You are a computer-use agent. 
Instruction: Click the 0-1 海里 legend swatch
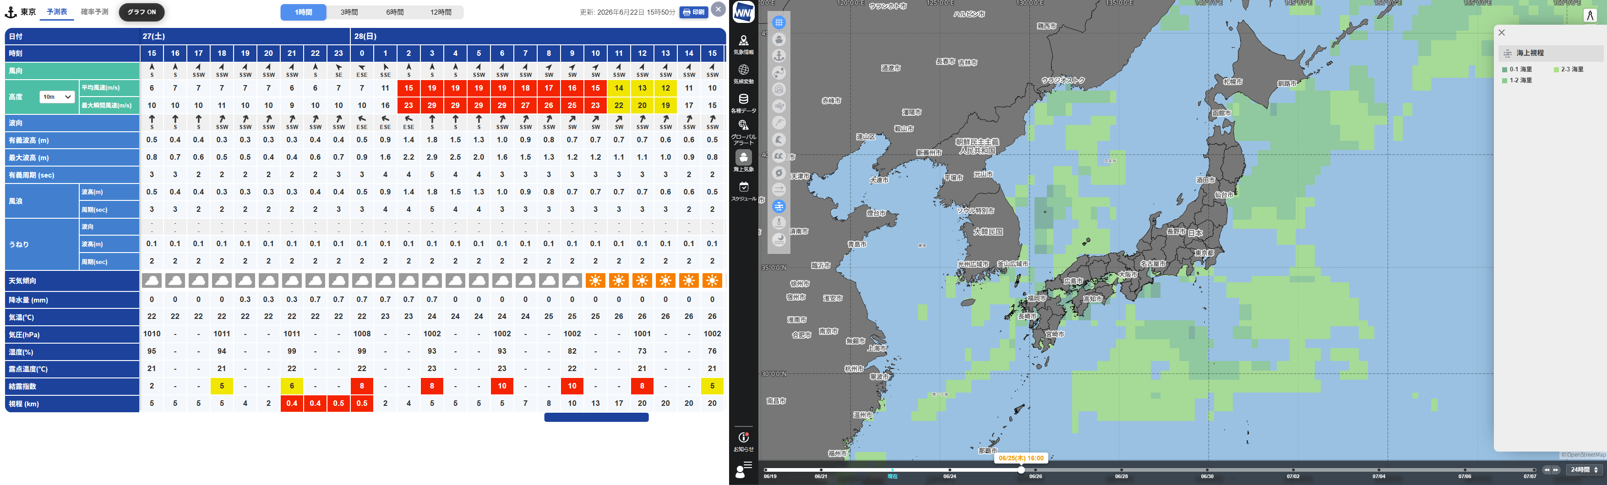1505,70
